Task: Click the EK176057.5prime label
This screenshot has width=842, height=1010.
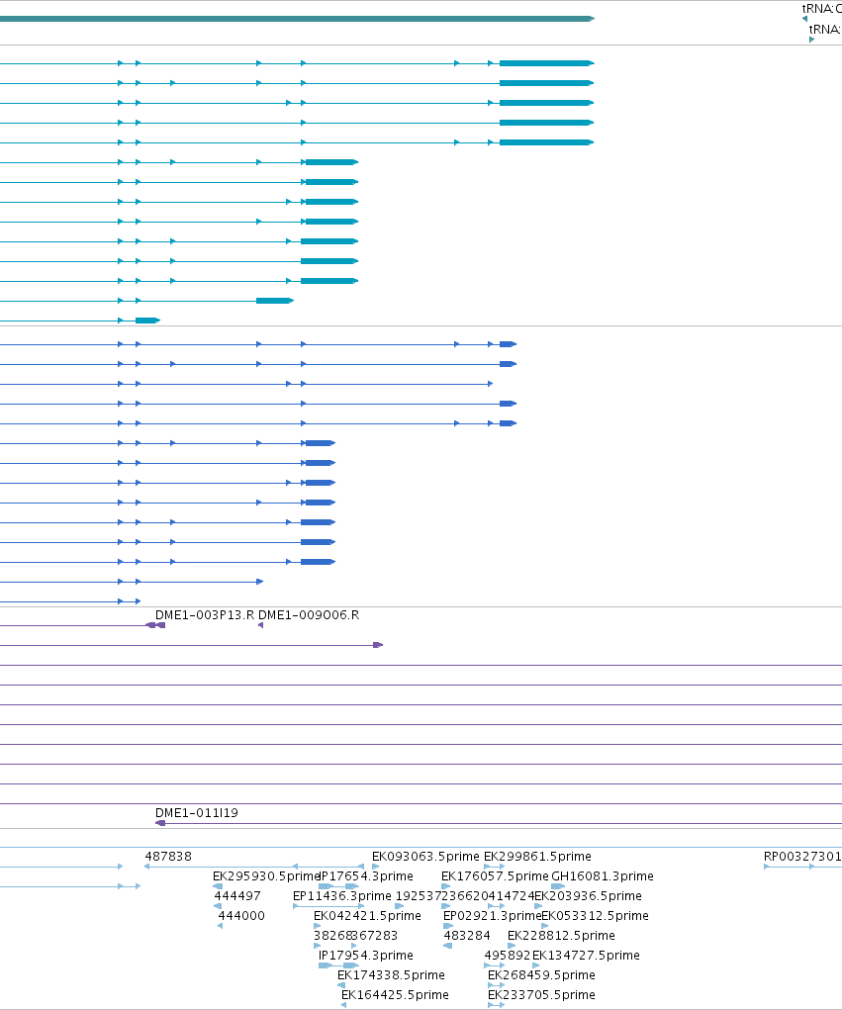Action: [495, 876]
